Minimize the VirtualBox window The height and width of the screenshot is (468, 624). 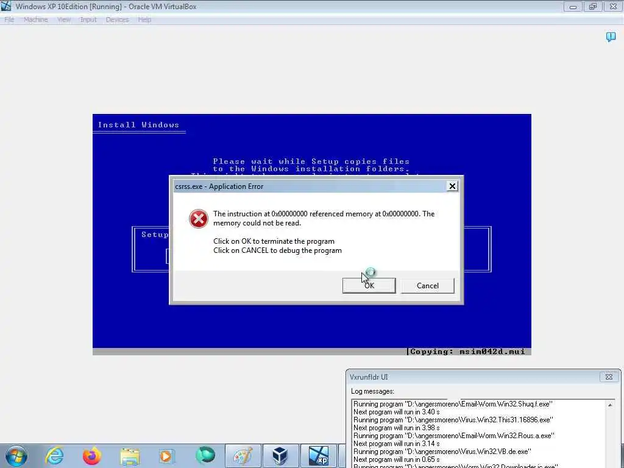573,7
